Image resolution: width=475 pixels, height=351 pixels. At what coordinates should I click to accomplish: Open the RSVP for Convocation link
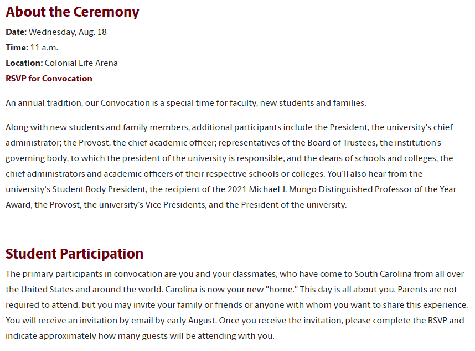click(x=49, y=79)
